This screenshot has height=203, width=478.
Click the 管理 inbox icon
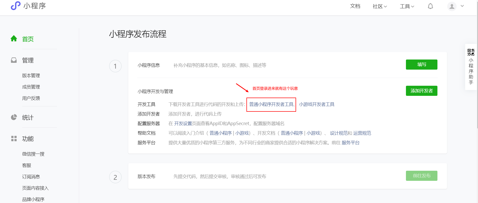(14, 60)
